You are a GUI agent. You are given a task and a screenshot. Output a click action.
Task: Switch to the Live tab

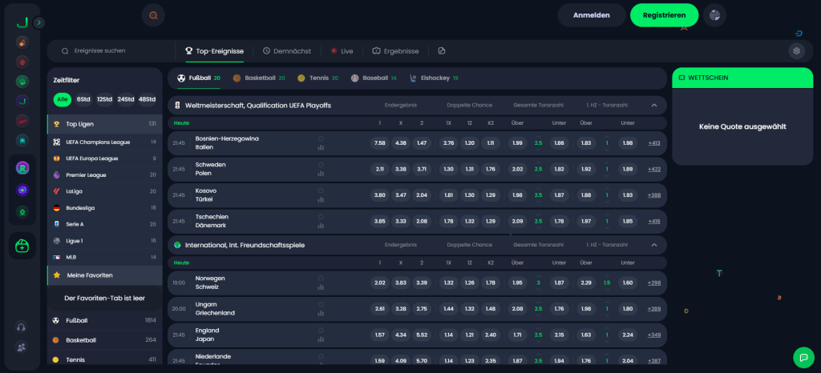tap(342, 50)
